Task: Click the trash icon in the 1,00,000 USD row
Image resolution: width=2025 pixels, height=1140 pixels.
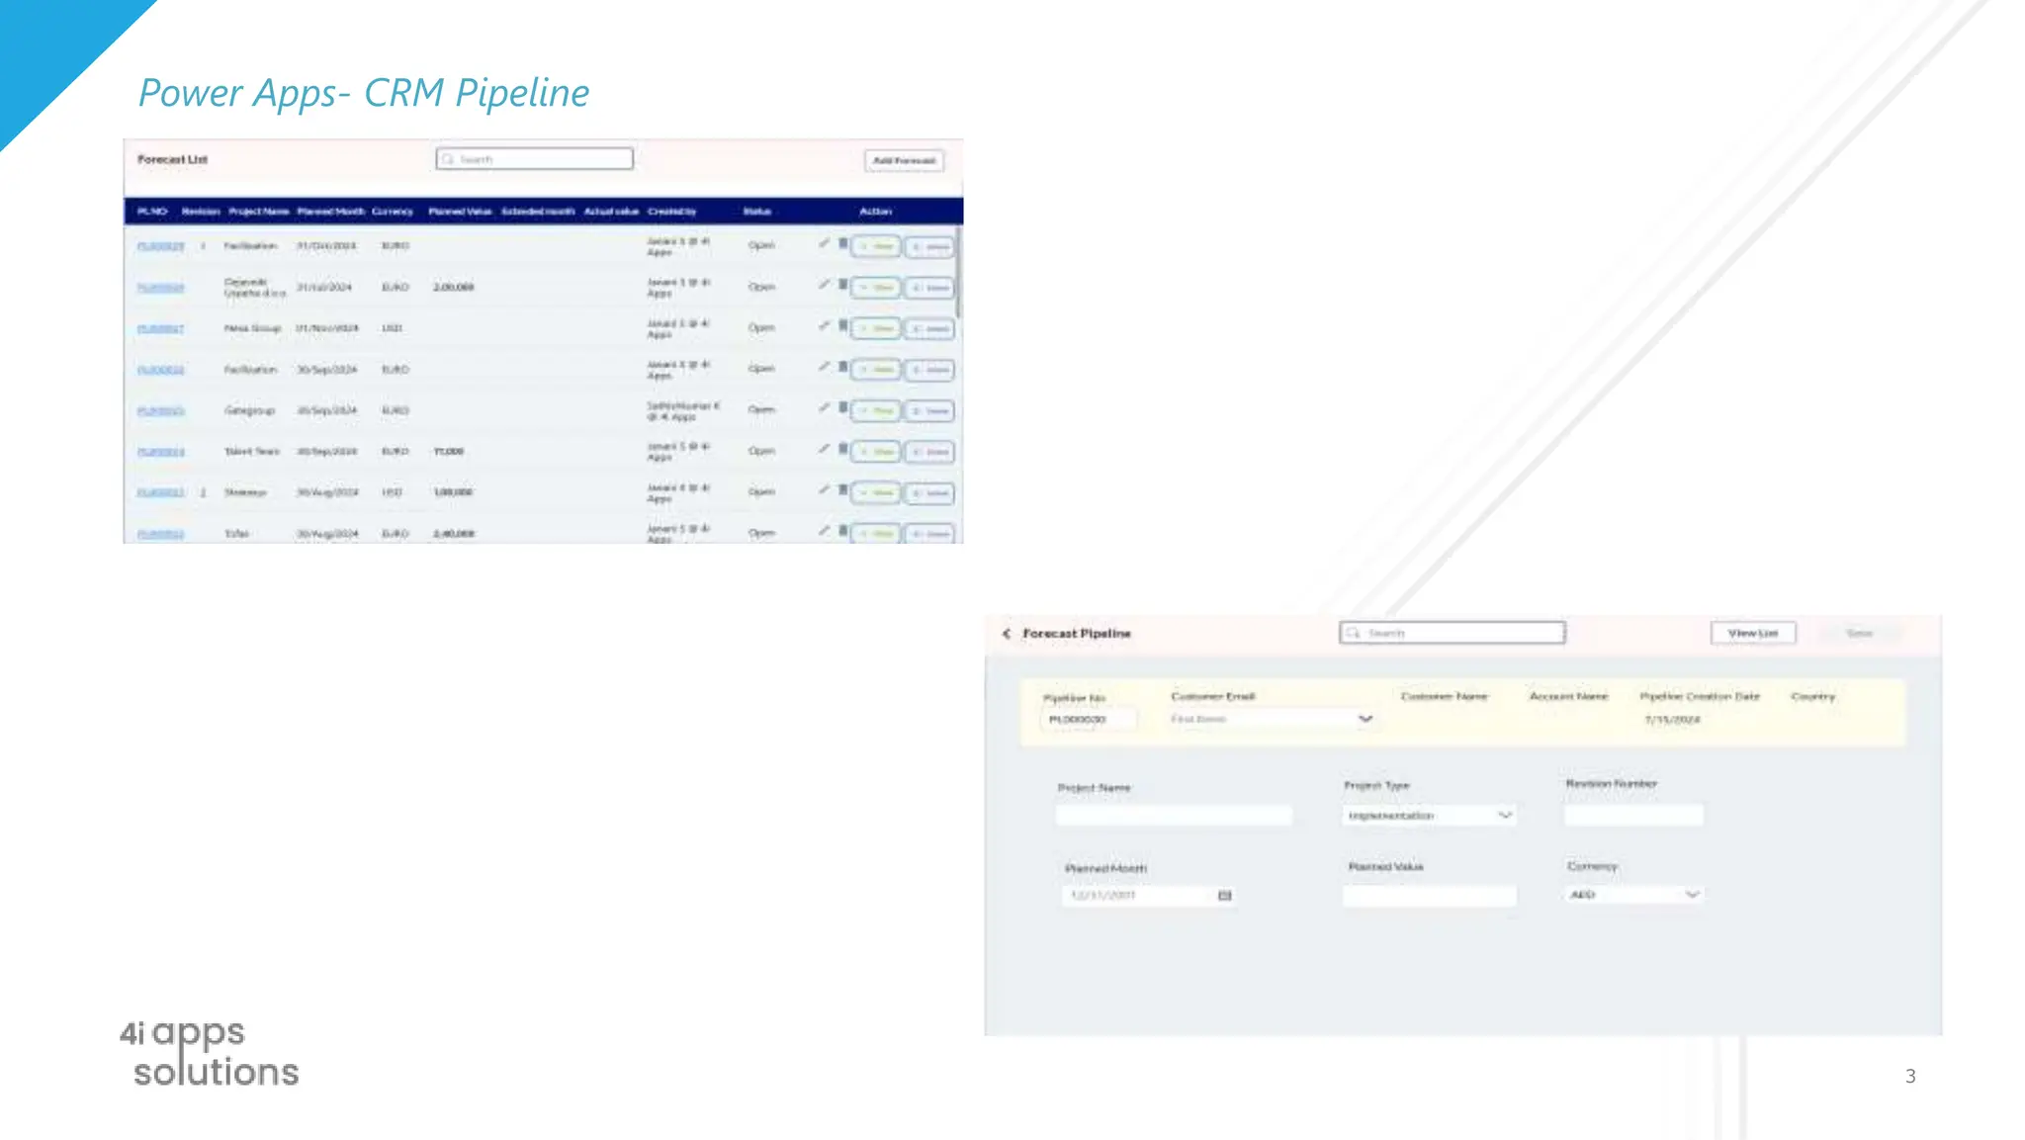Action: coord(842,489)
